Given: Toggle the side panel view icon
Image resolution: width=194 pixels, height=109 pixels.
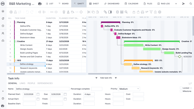Looking at the screenshot, I should click(110, 12).
